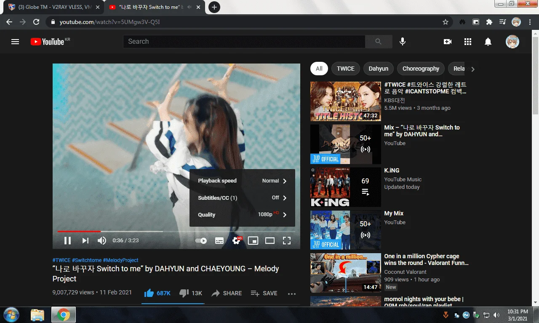Open the Create video camera icon
The image size is (539, 323).
[x=447, y=42]
